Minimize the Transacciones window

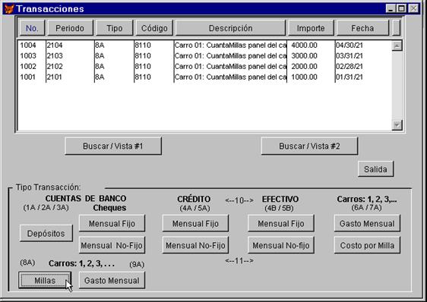coord(391,8)
